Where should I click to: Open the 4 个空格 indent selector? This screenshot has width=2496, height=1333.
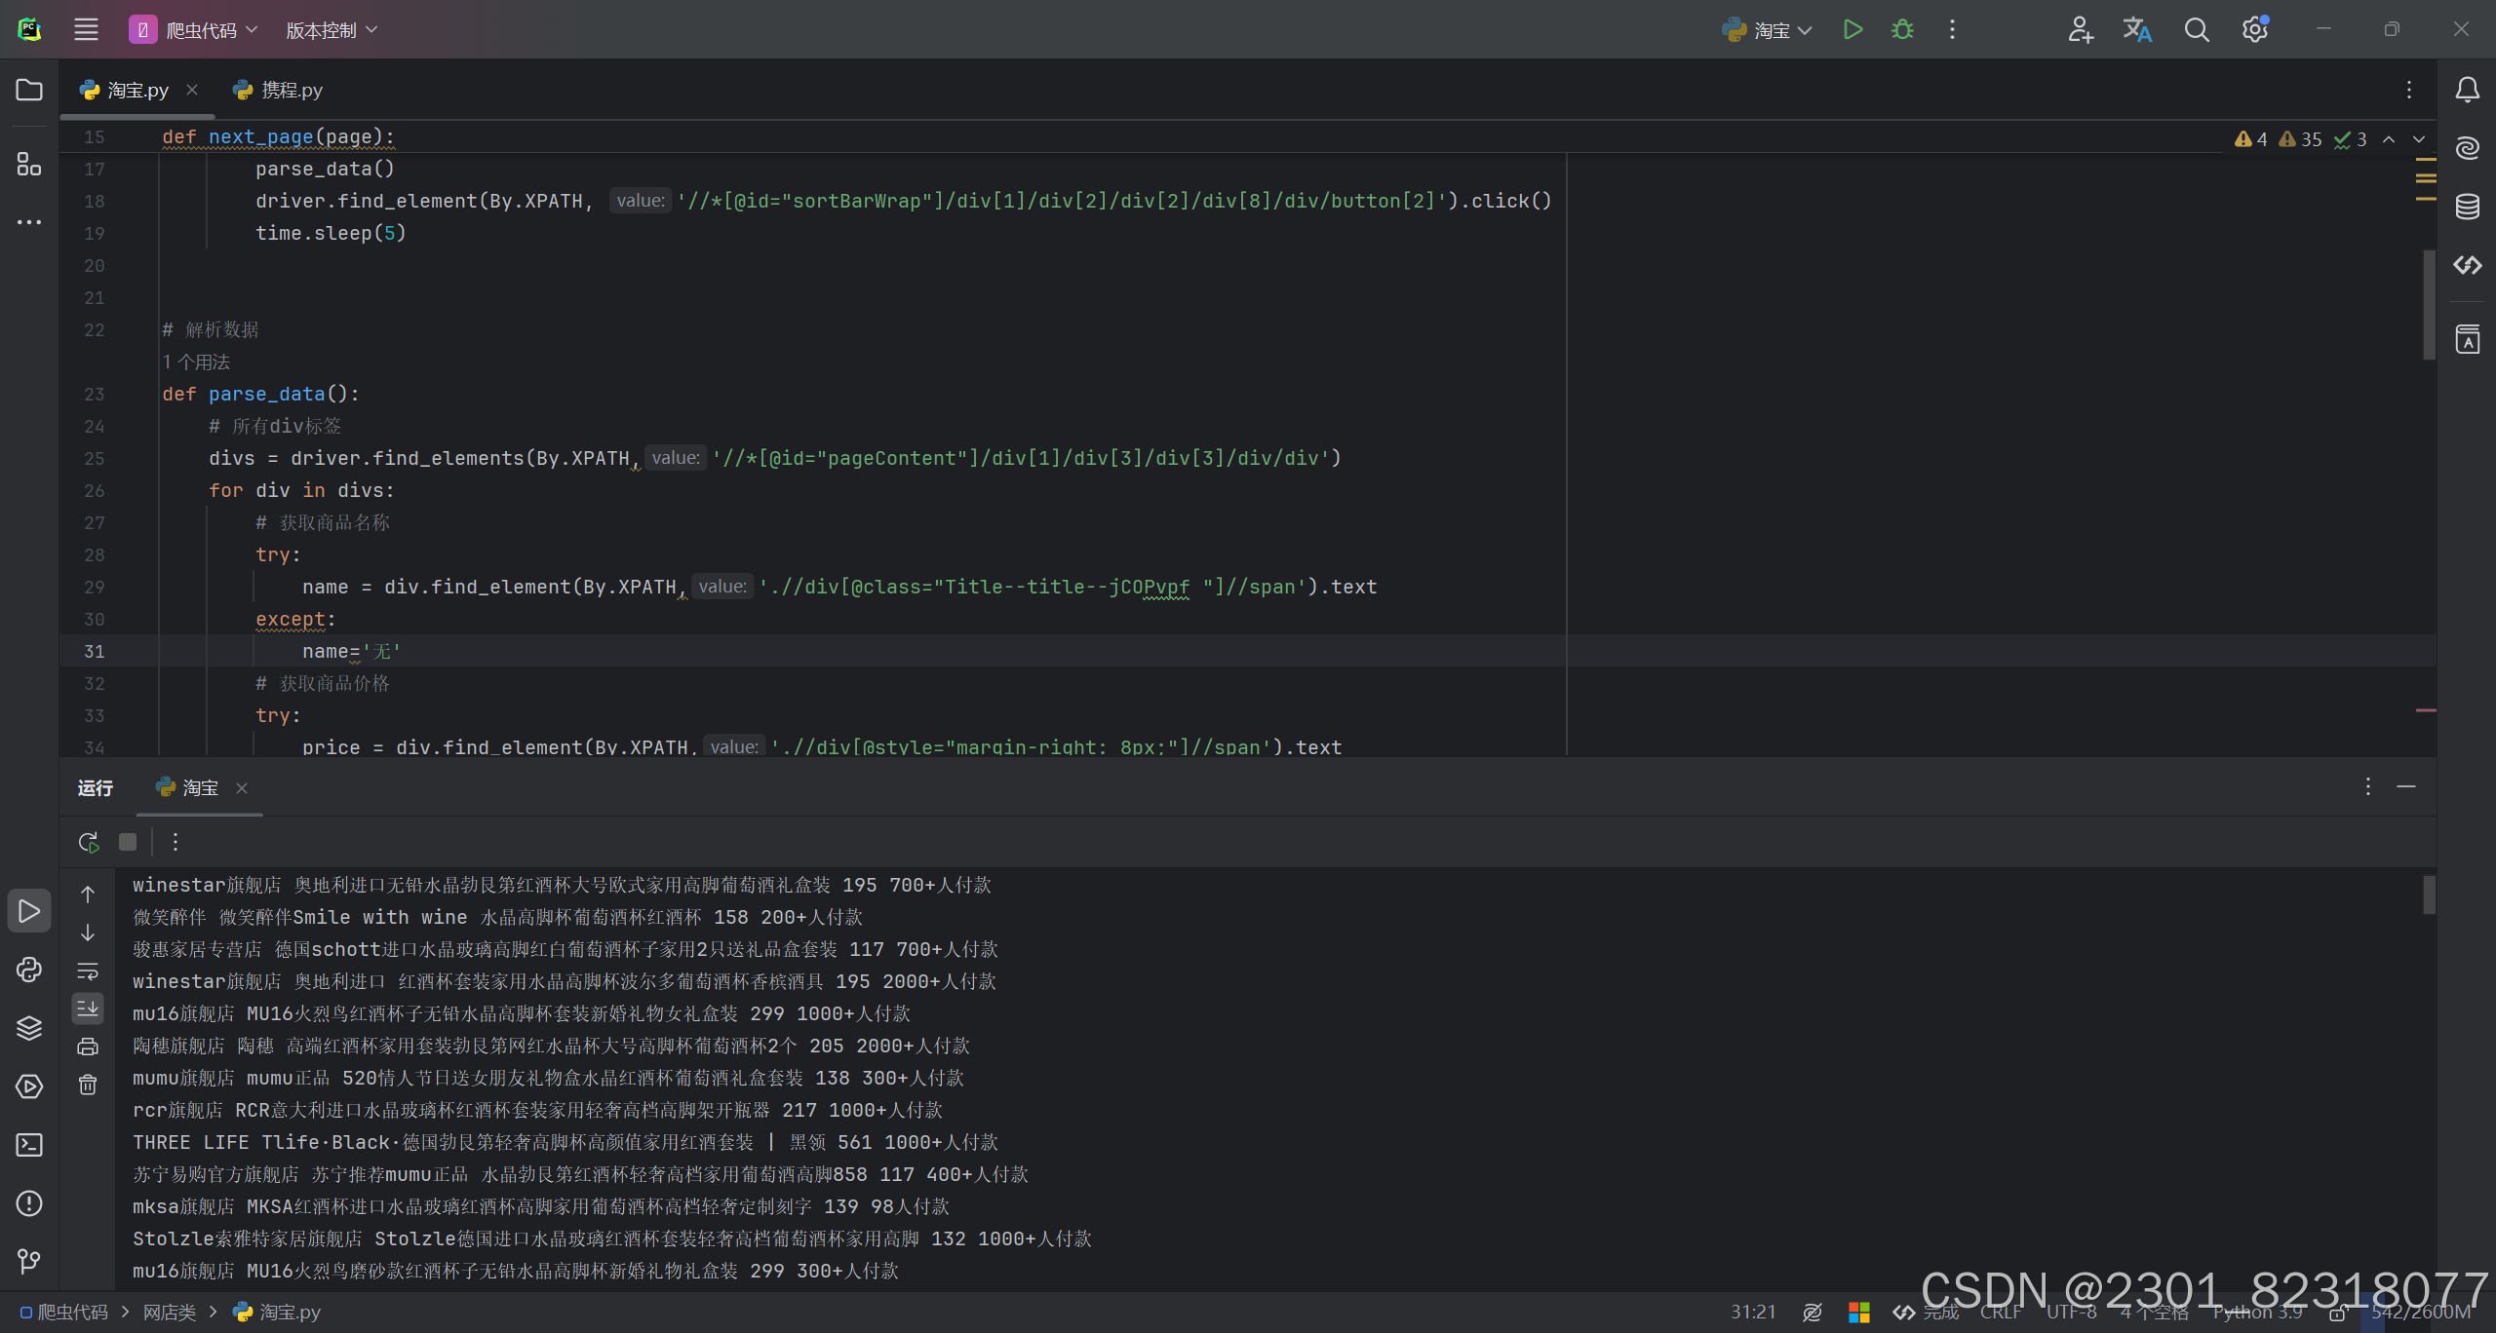[x=2154, y=1313]
